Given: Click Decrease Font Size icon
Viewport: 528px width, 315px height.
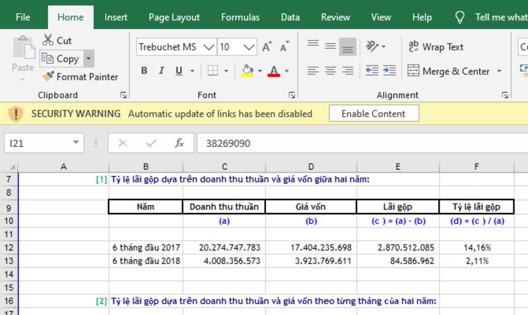Looking at the screenshot, I should pyautogui.click(x=284, y=47).
